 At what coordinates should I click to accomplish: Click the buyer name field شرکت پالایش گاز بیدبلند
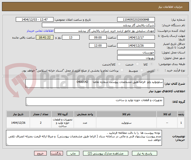click(x=98, y=25)
